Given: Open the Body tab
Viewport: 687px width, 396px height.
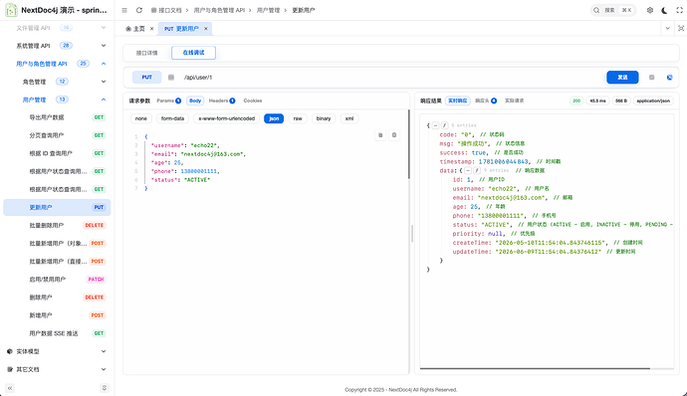Looking at the screenshot, I should point(195,100).
